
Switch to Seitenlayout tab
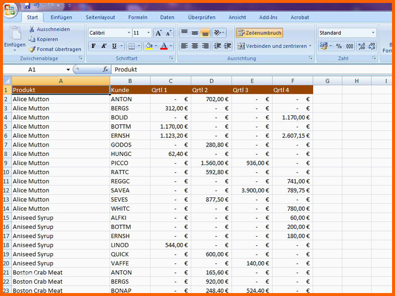click(100, 17)
